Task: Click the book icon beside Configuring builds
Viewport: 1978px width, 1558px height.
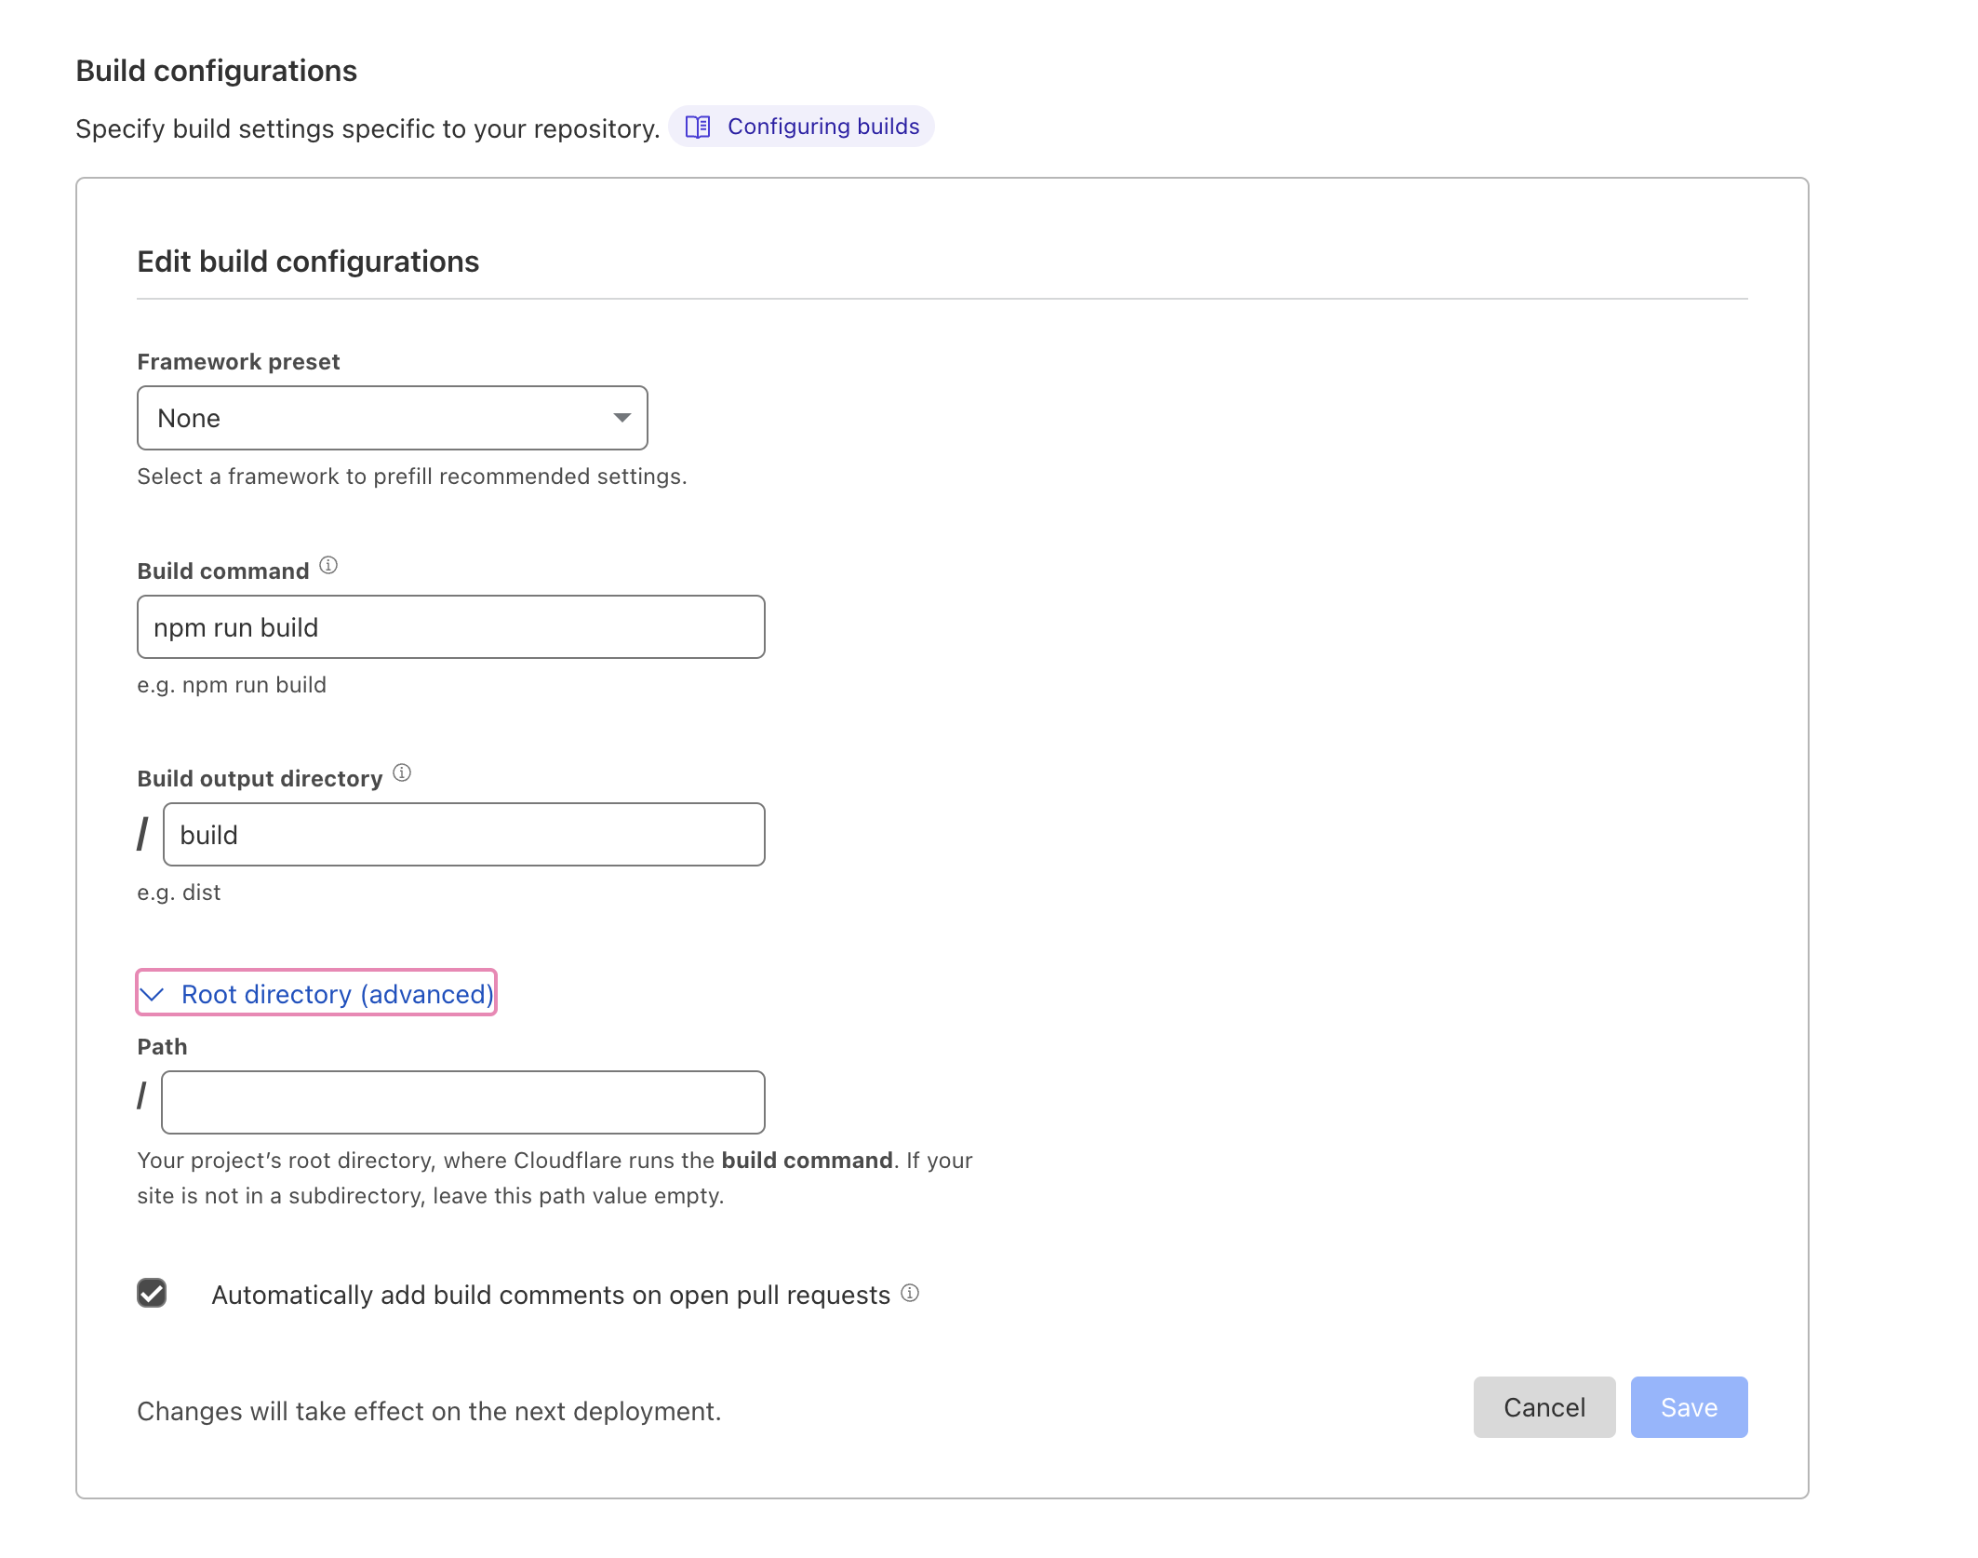Action: point(698,127)
